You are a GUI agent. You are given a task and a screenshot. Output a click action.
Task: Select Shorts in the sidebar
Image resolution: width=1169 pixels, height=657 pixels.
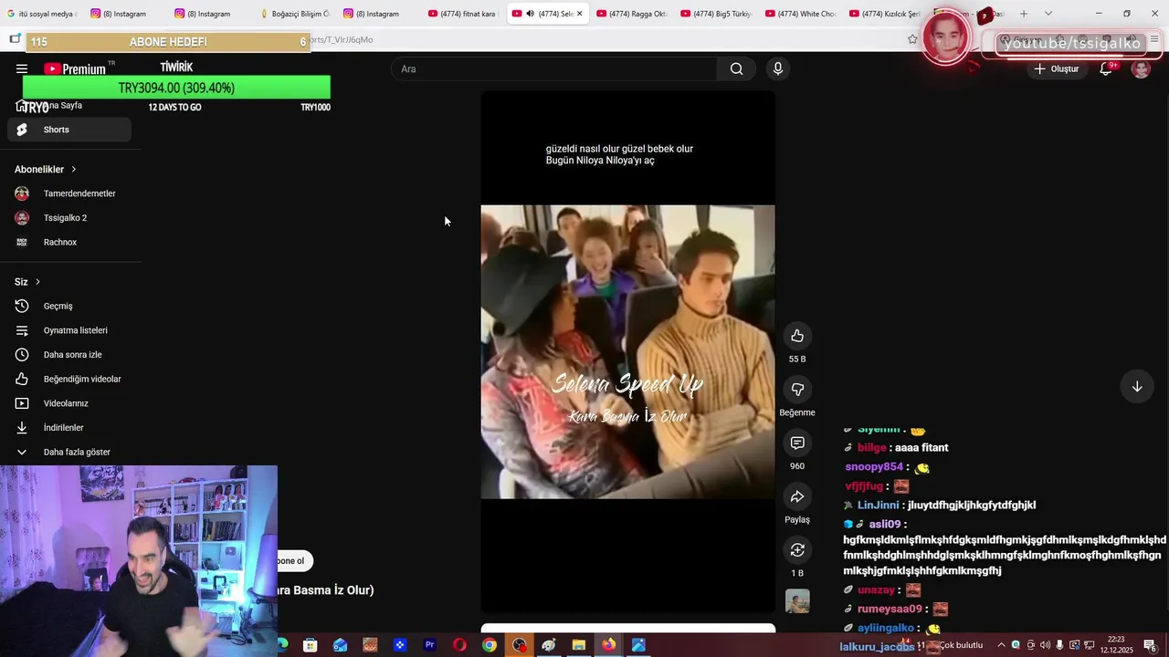69,130
